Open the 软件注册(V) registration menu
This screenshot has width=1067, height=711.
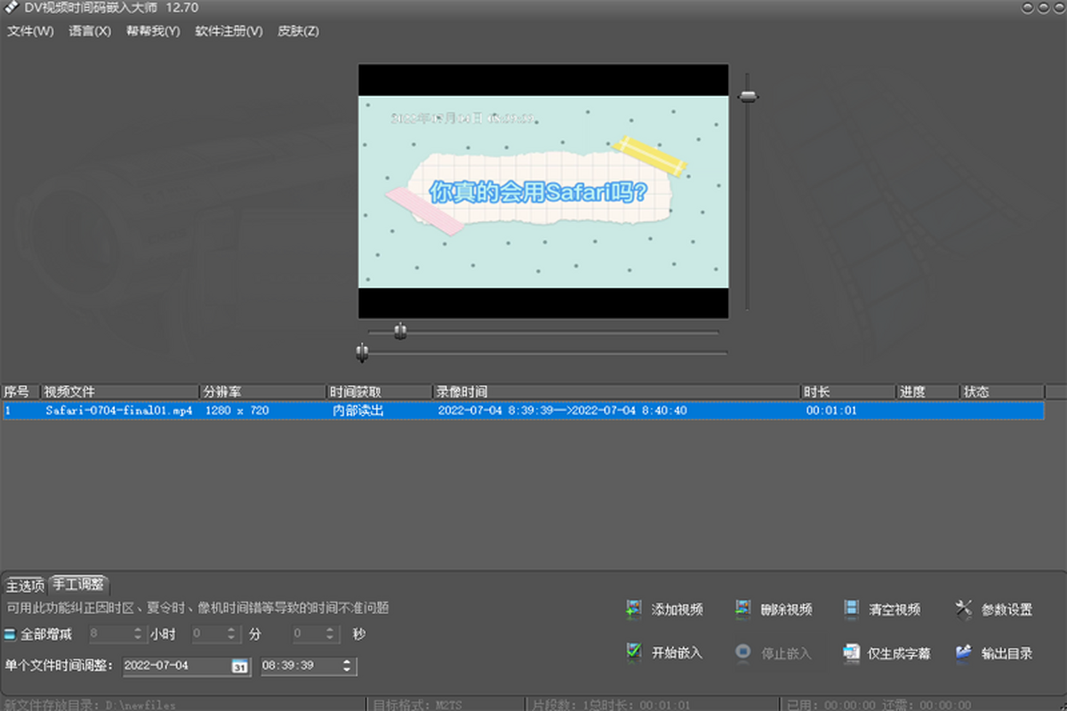click(x=229, y=31)
